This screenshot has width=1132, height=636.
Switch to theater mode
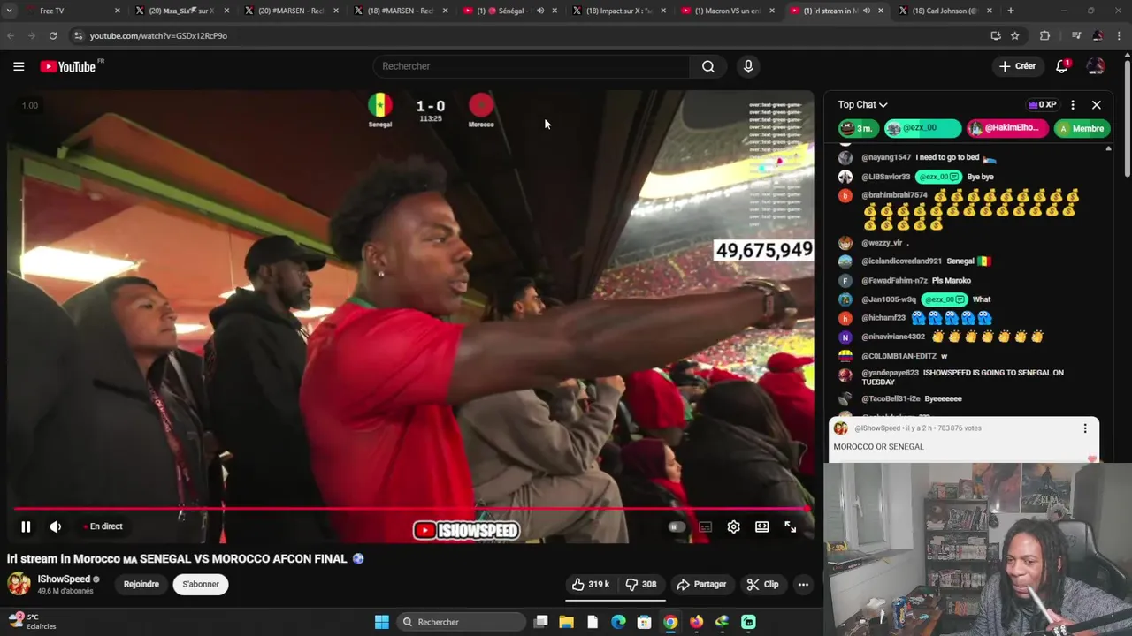click(761, 526)
